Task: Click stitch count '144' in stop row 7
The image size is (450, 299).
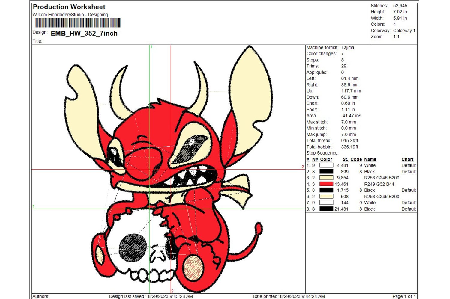Action: pos(345,203)
